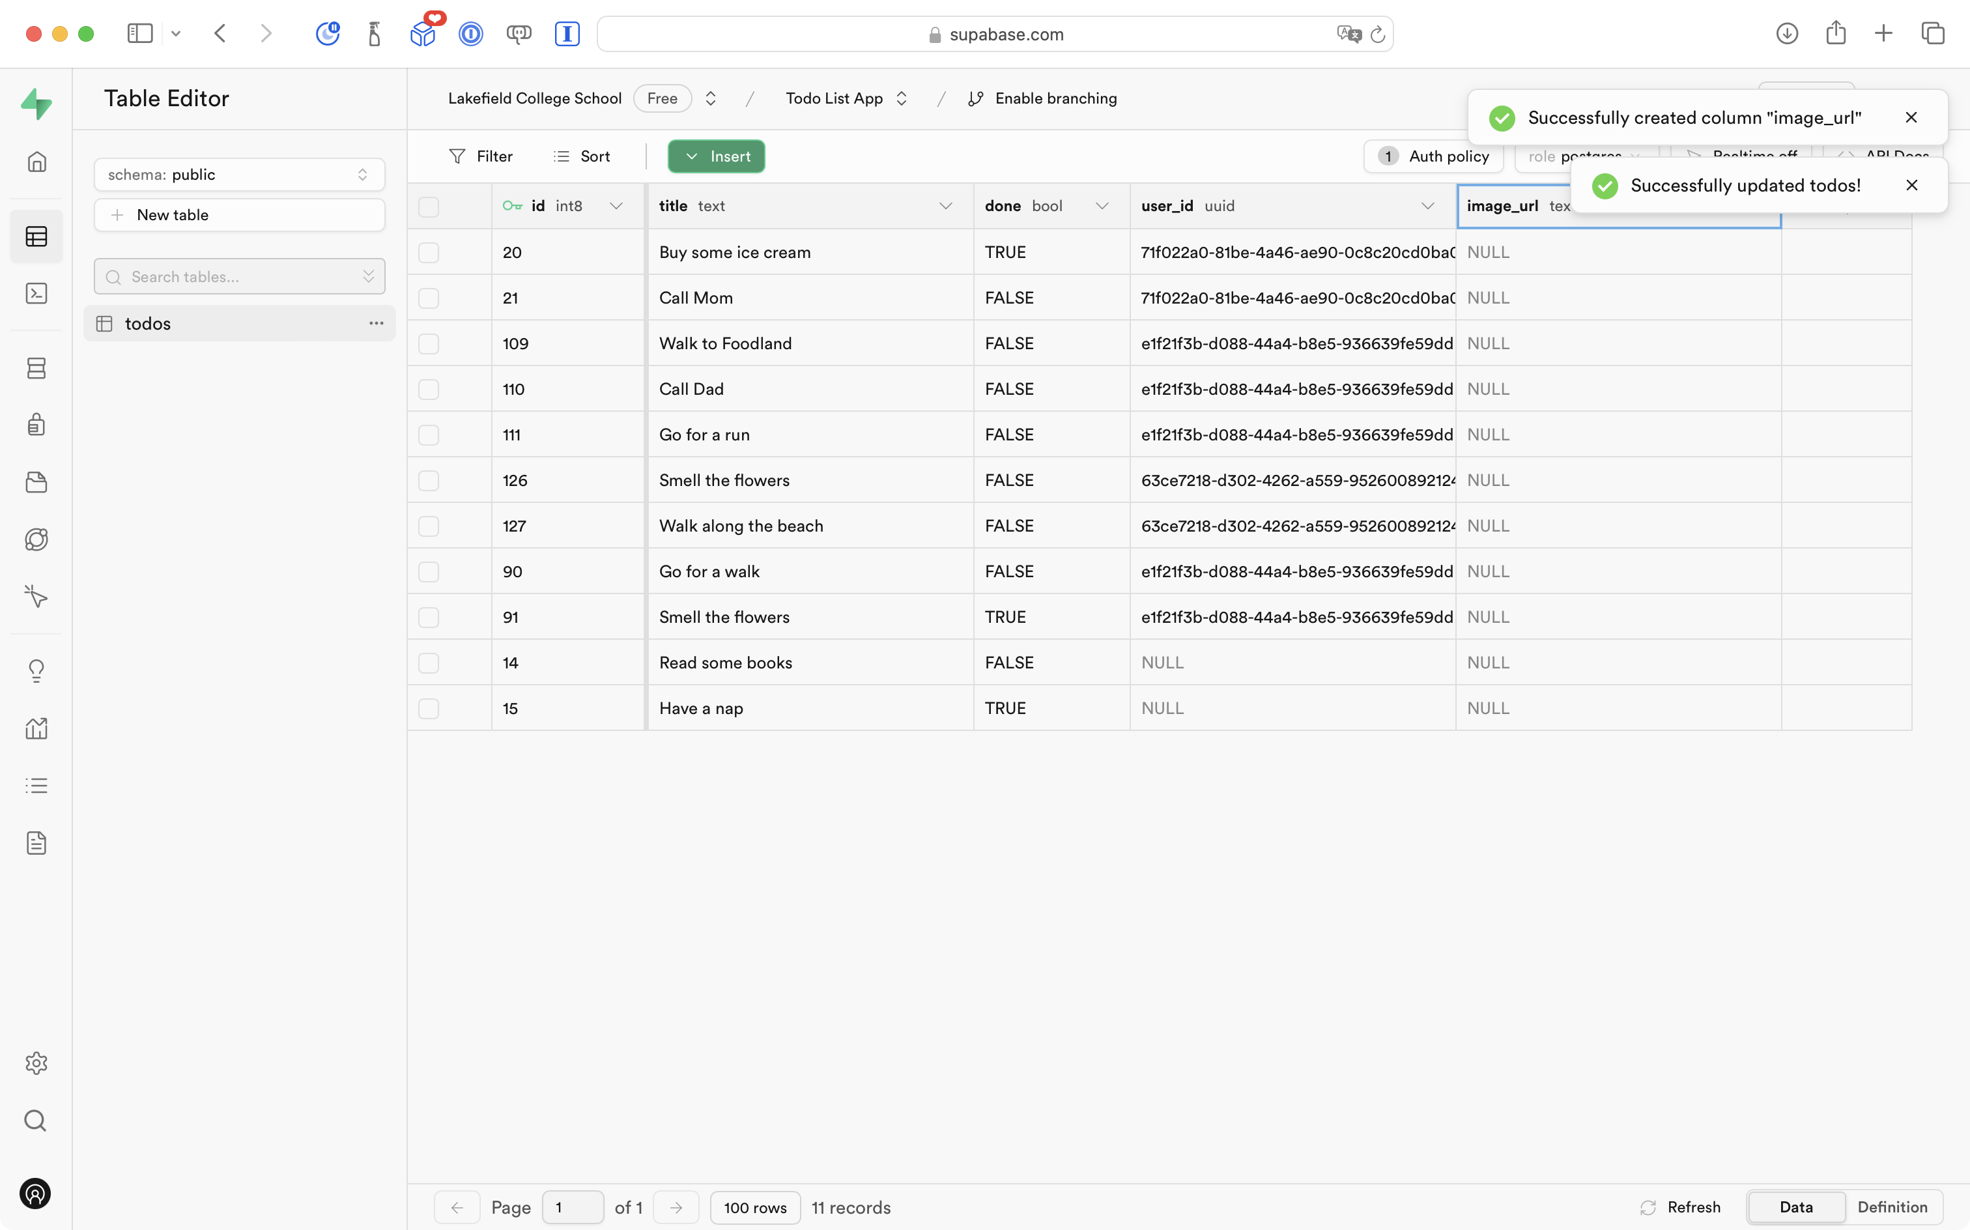The image size is (1970, 1230).
Task: Open the Advisors lightbulb icon
Action: [36, 670]
